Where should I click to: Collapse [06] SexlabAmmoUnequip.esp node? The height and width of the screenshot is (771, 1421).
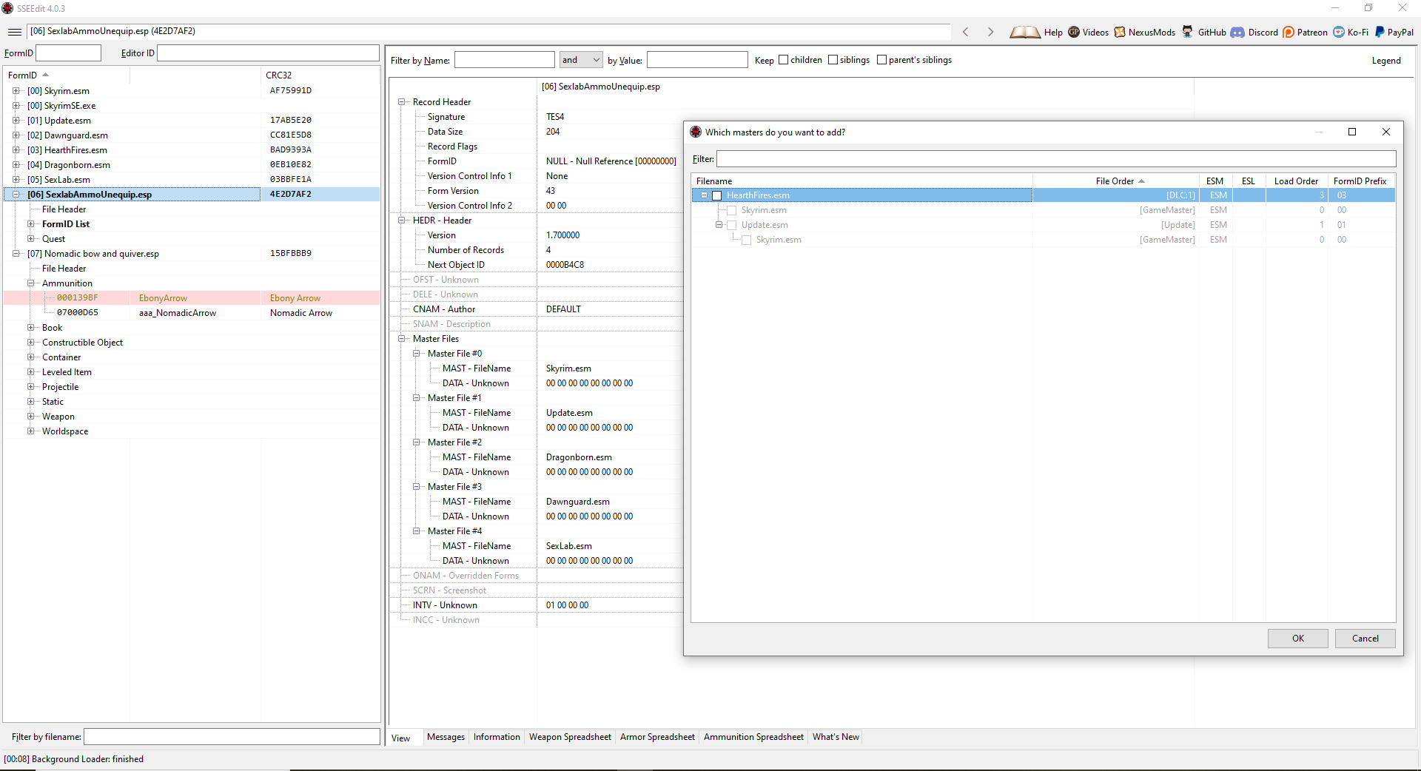[x=16, y=195]
